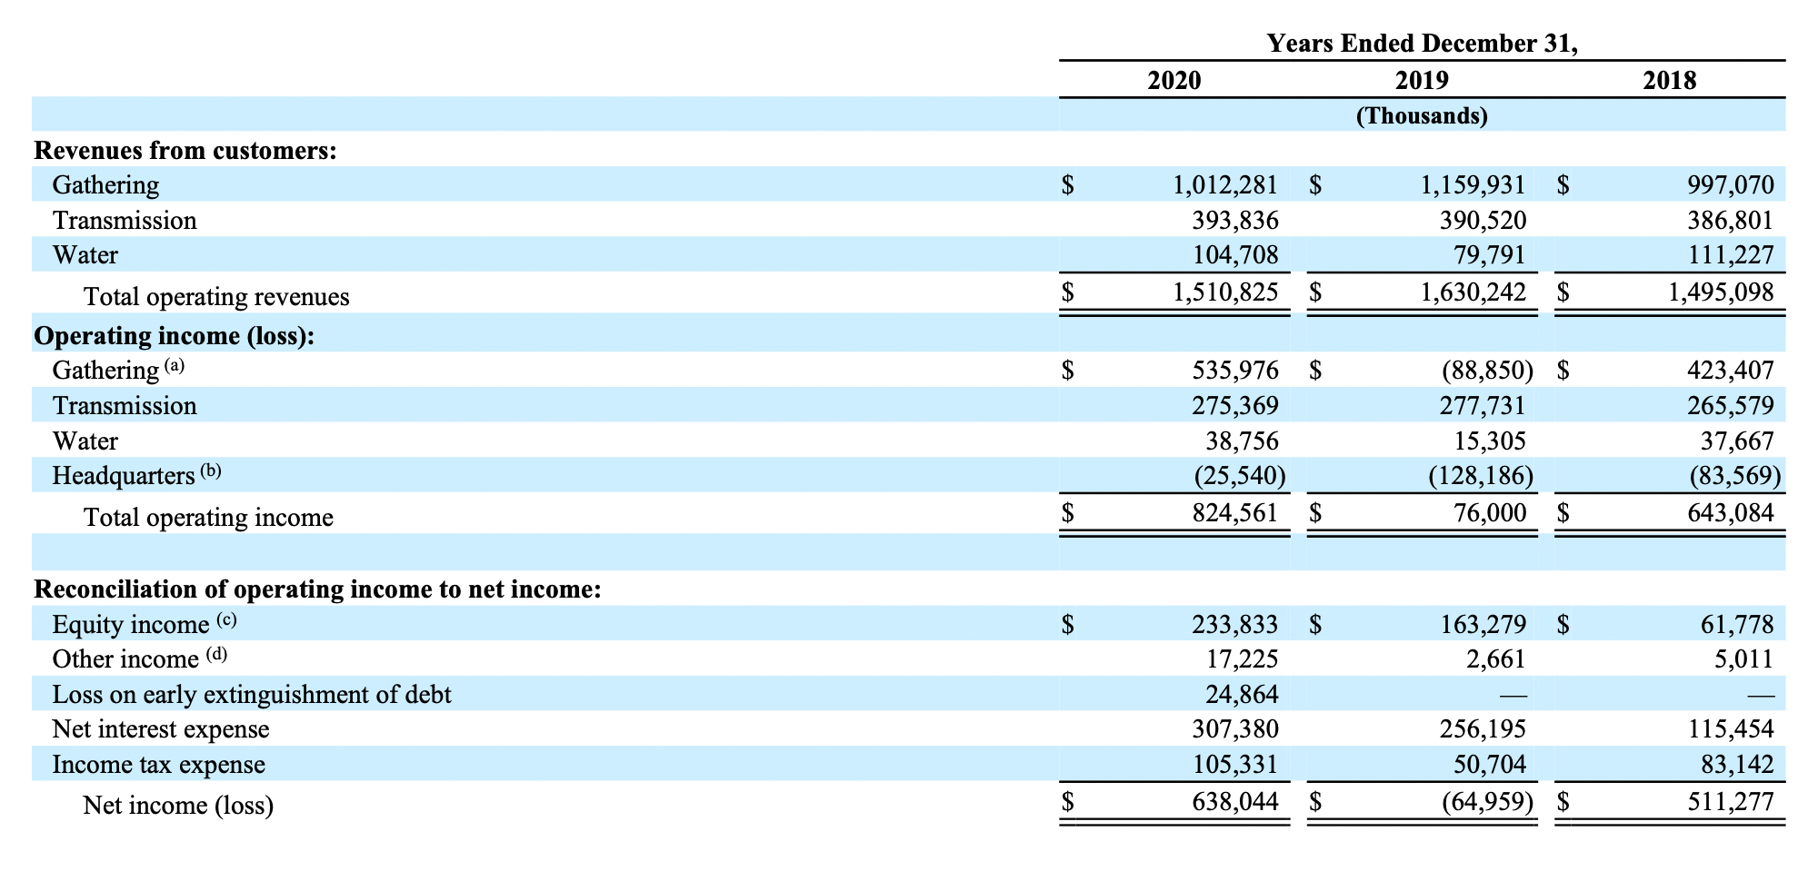Click the 'Total operating revenues' row label
This screenshot has height=881, width=1818.
216,297
